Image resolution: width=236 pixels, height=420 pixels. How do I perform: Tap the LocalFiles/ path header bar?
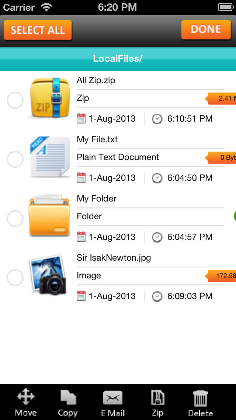point(118,59)
